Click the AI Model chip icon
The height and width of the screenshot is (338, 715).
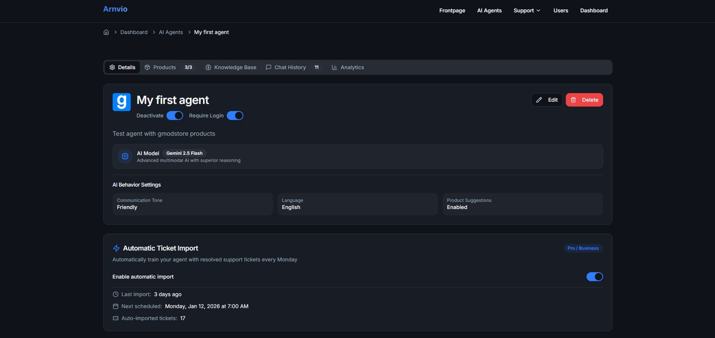point(125,156)
